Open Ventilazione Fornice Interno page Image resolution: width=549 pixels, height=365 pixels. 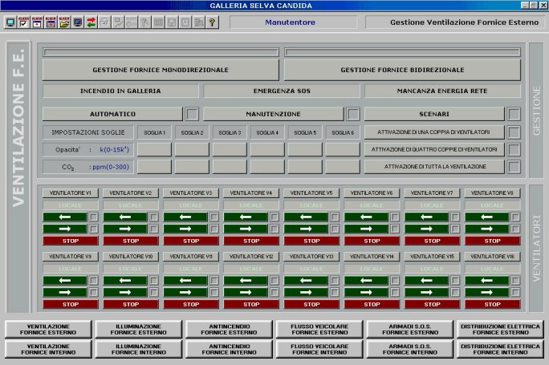[48, 349]
